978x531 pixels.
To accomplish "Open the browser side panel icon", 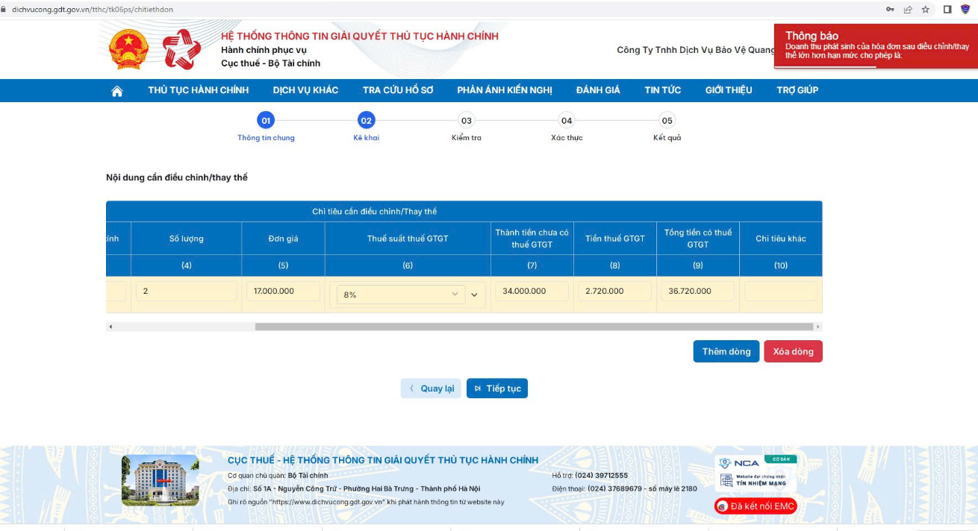I will (947, 10).
